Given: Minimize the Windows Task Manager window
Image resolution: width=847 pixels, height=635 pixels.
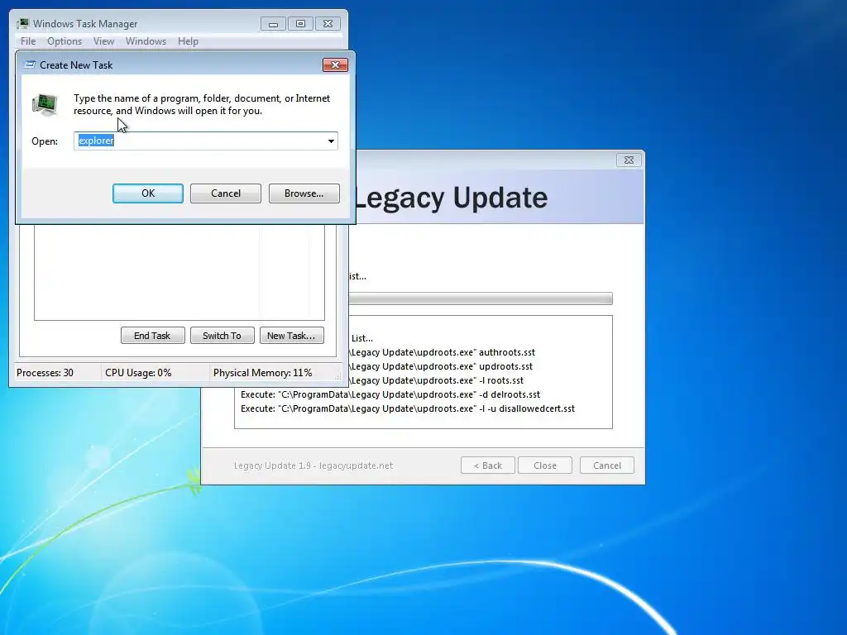Looking at the screenshot, I should pos(273,24).
